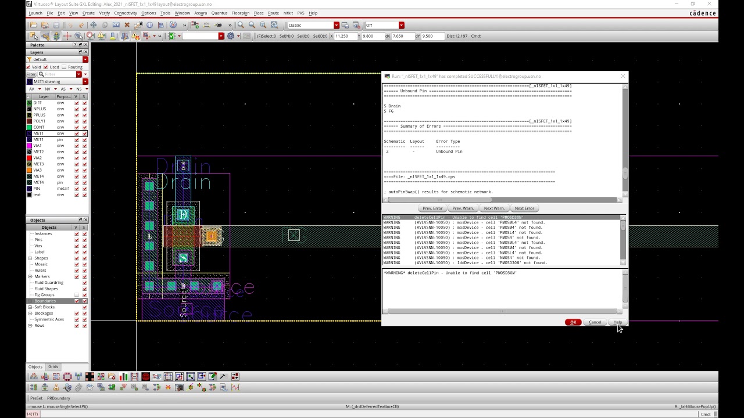Image resolution: width=744 pixels, height=418 pixels.
Task: Toggle the Valid checkbox
Action: tap(30, 67)
